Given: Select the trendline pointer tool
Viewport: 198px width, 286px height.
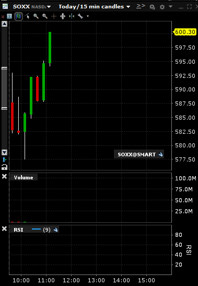Looking at the screenshot, I should 27,16.
